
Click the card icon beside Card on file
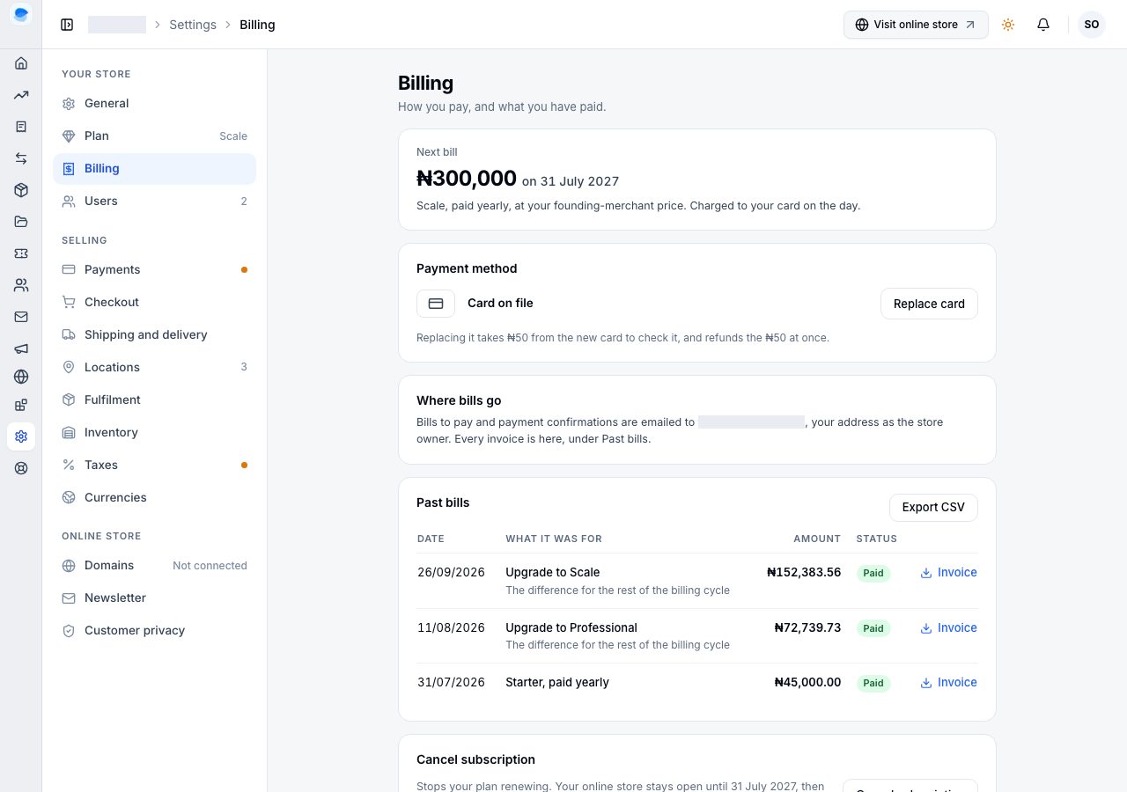(x=436, y=304)
